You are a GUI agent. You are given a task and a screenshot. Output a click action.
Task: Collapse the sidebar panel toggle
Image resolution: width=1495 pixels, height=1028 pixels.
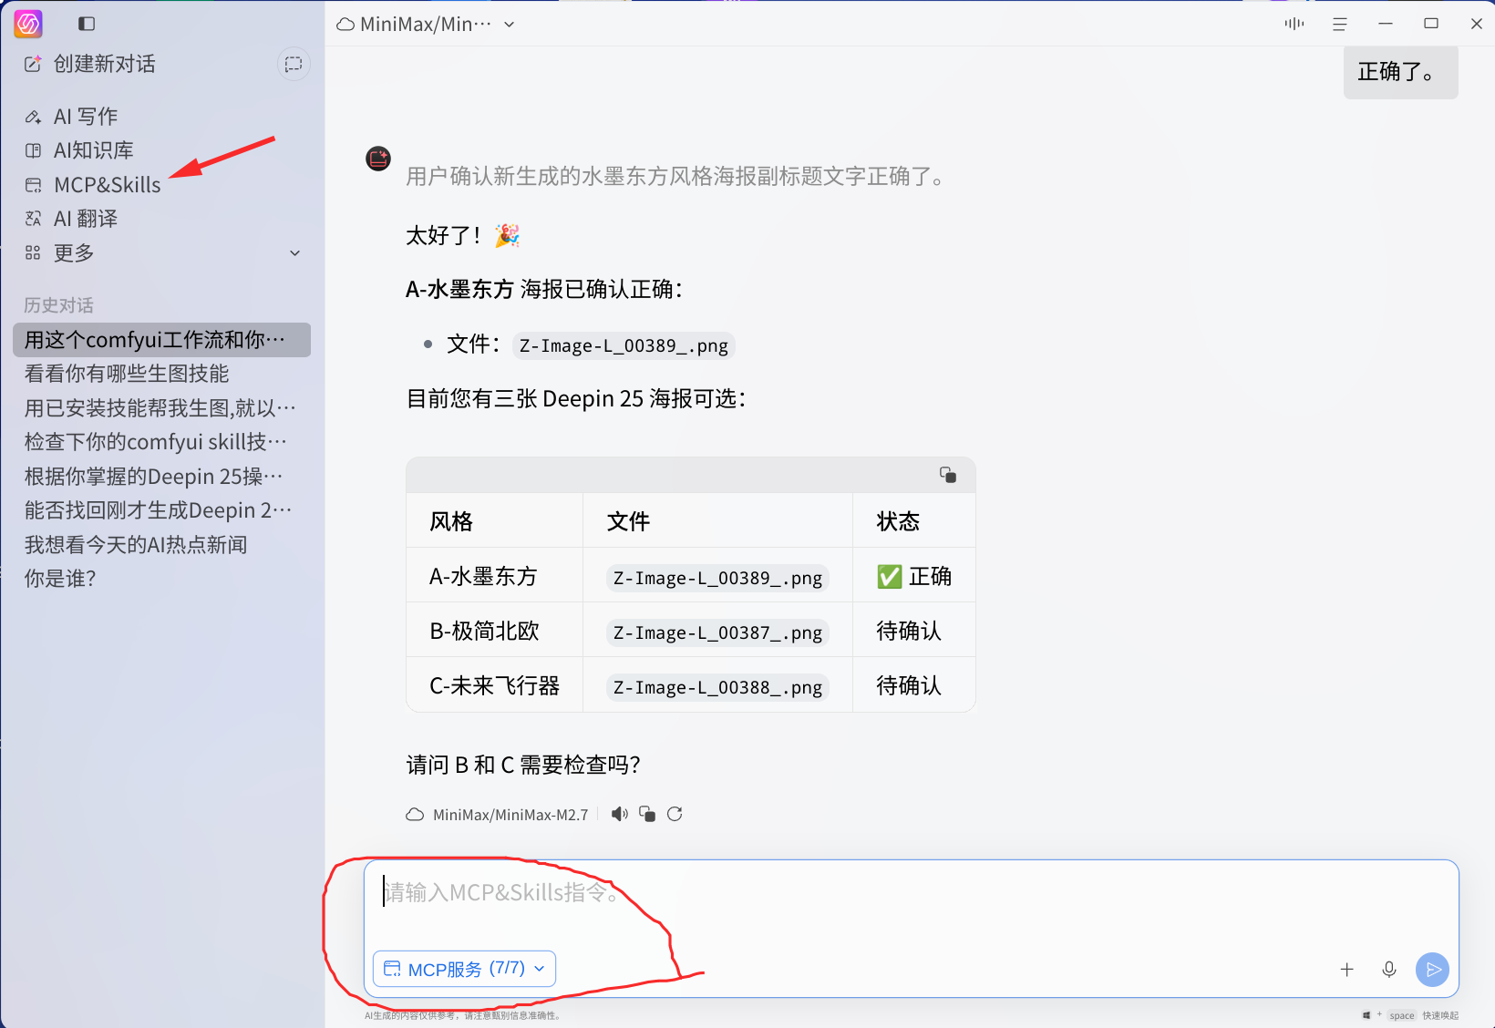click(87, 24)
